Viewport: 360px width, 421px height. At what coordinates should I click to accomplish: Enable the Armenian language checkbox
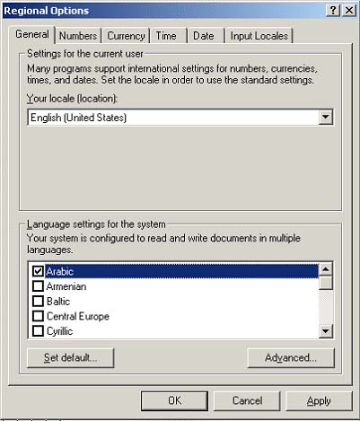coord(38,286)
